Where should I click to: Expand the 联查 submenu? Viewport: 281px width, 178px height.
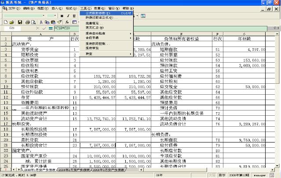(x=106, y=54)
